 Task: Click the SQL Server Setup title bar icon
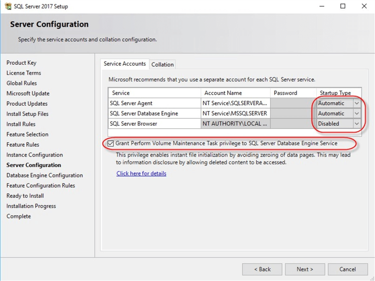click(x=8, y=6)
